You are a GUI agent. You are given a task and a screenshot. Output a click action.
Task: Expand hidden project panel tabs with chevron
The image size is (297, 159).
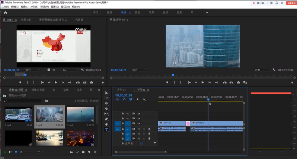[x=99, y=90]
